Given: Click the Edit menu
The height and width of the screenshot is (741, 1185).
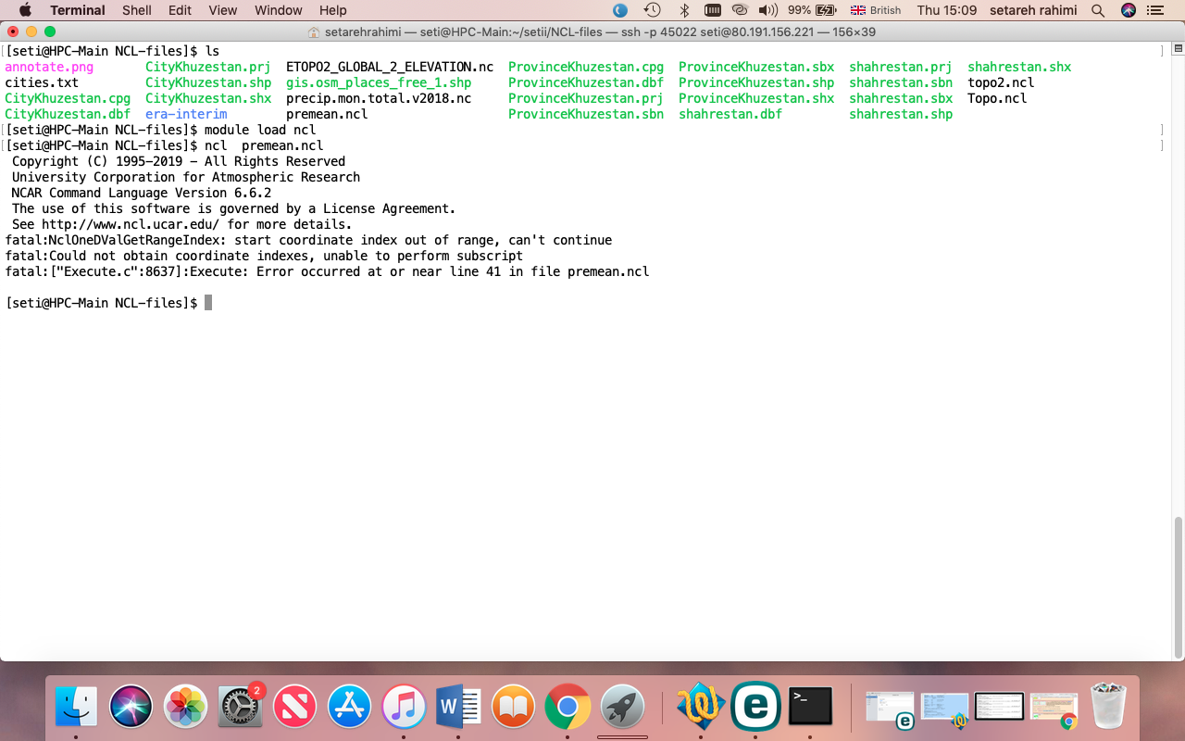Looking at the screenshot, I should point(180,10).
